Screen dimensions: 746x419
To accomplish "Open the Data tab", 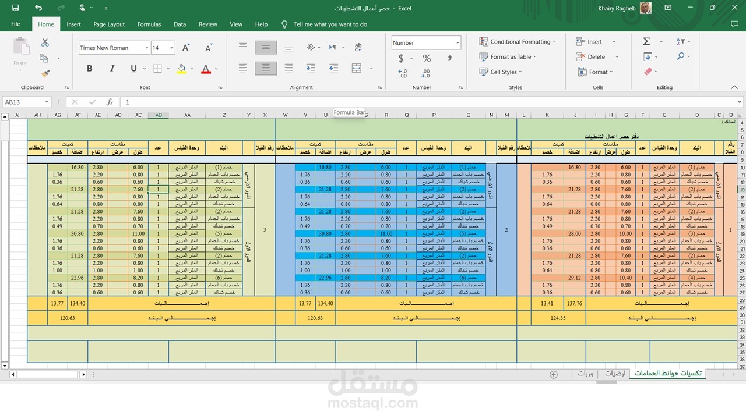I will coord(180,24).
